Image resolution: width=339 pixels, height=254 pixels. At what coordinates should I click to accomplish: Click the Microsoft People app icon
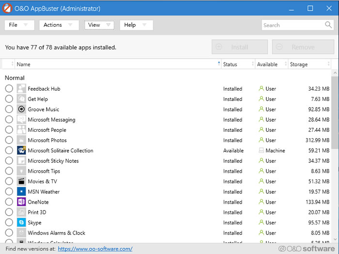coord(21,130)
